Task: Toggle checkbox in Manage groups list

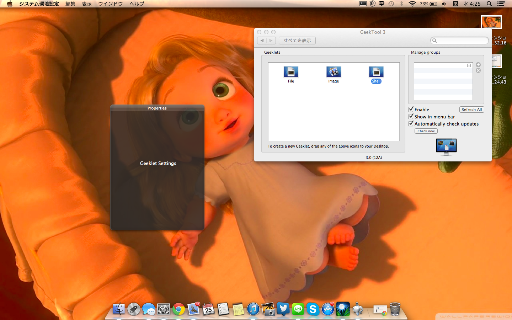Action: [469, 65]
